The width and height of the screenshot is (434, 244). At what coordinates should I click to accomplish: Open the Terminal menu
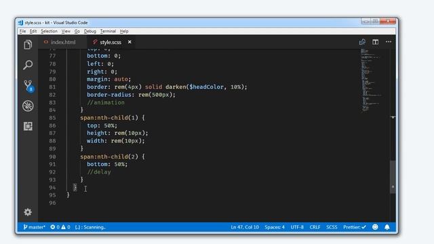pyautogui.click(x=108, y=31)
